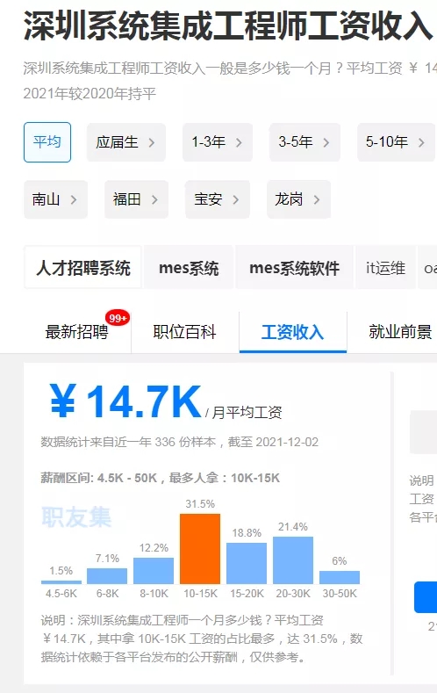The image size is (437, 693).
Task: Open the mes系统 link
Action: click(189, 268)
